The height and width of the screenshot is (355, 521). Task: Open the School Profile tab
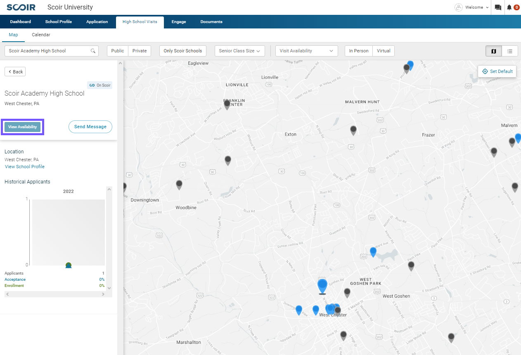pos(59,22)
